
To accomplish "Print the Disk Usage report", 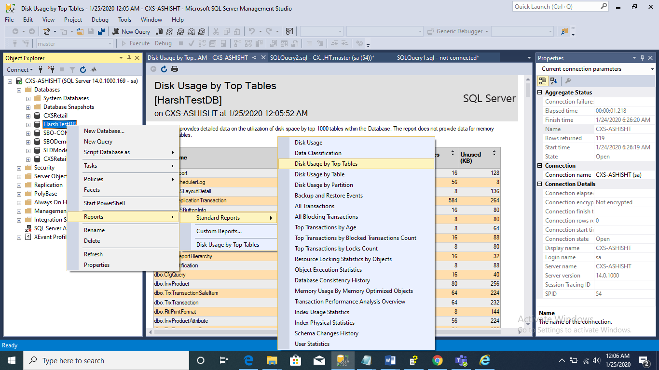I will click(175, 69).
